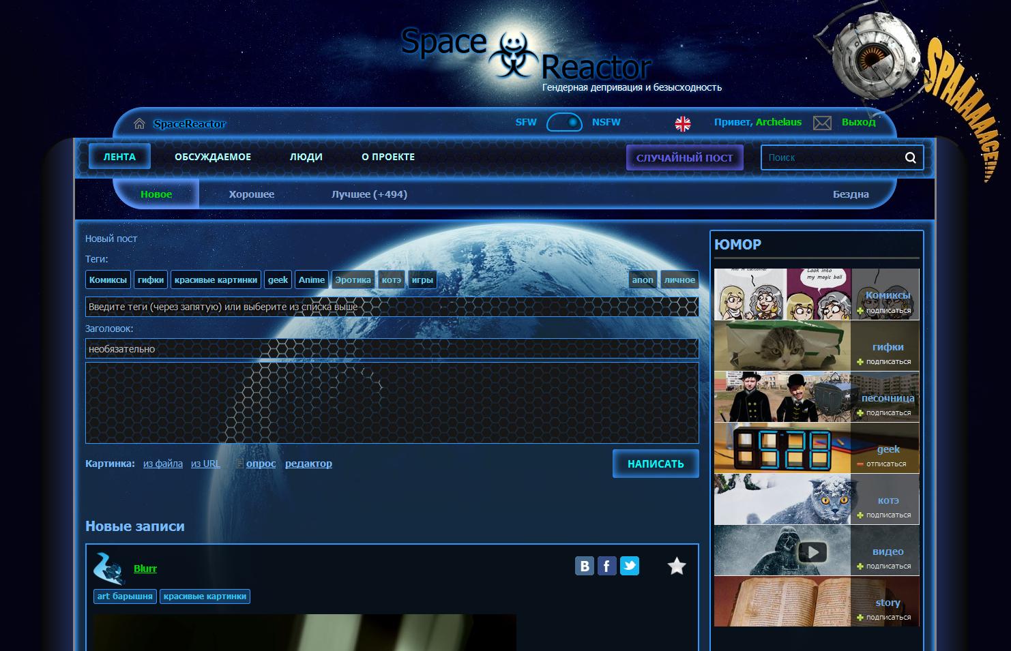
Task: Open Blurr's user profile link
Action: click(x=145, y=569)
